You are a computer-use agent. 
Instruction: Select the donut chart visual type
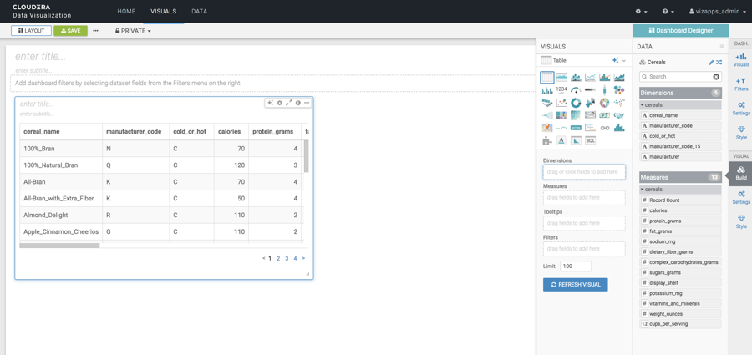[576, 103]
